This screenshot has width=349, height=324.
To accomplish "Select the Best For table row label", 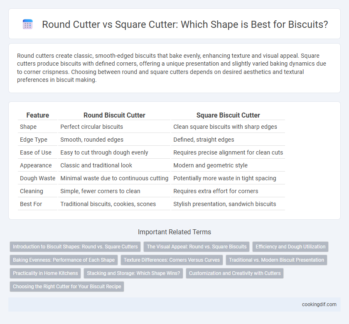I will [x=31, y=204].
